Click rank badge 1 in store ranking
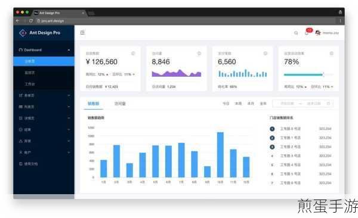Viewport: 358px width, 218px height. [272, 129]
